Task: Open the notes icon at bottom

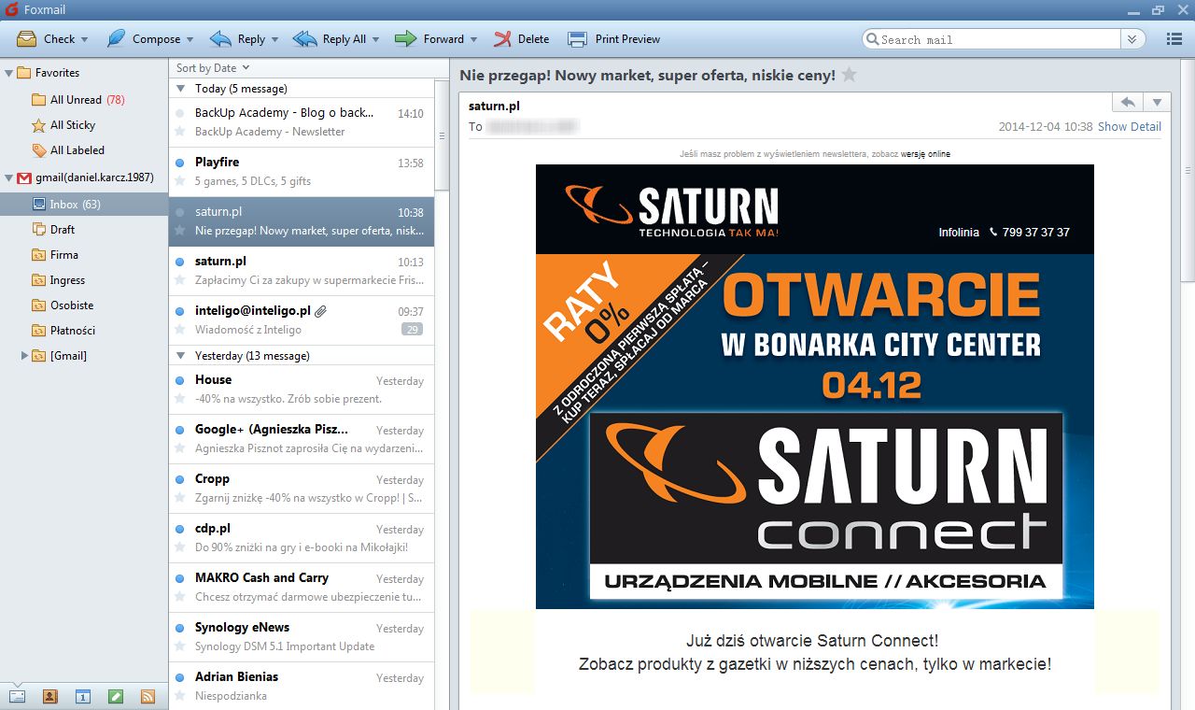Action: click(115, 696)
